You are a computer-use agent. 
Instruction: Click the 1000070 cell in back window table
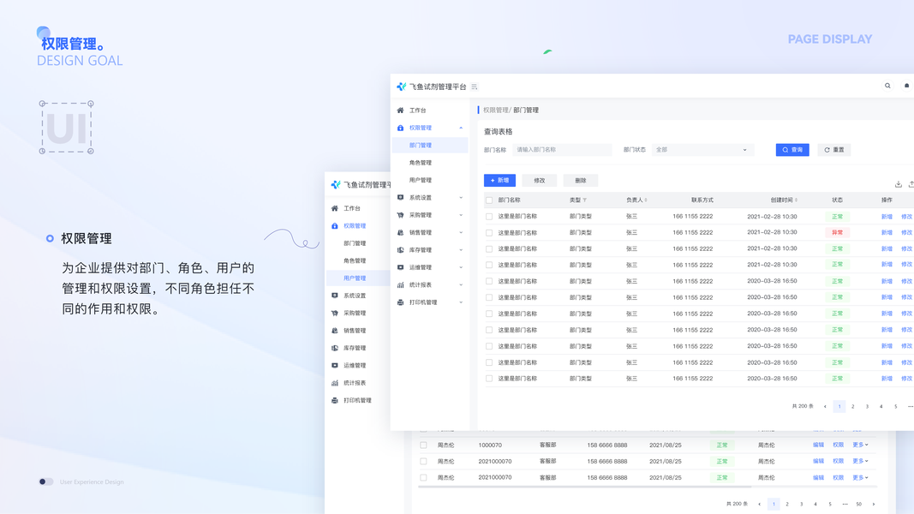click(490, 445)
